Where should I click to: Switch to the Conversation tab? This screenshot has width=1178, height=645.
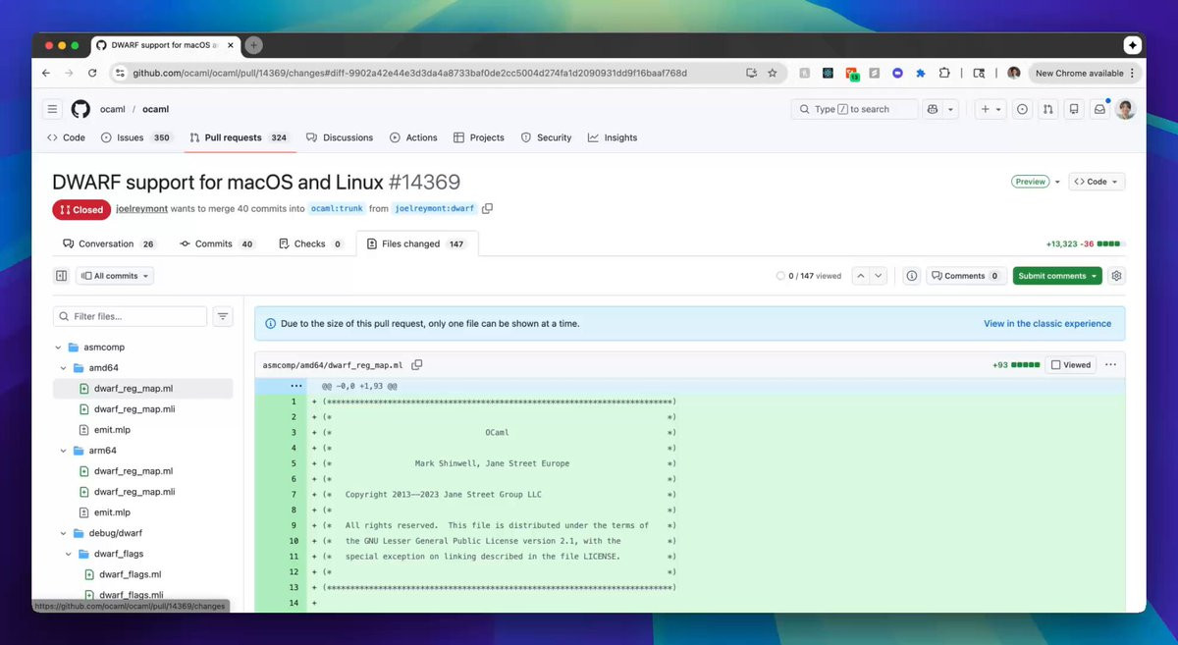108,243
